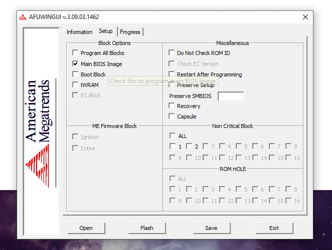Screen dimensions: 332x250
Task: Click the Block Options group label
Action: tap(114, 43)
